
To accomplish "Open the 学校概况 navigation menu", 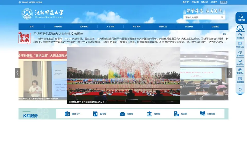I will click(x=58, y=26).
